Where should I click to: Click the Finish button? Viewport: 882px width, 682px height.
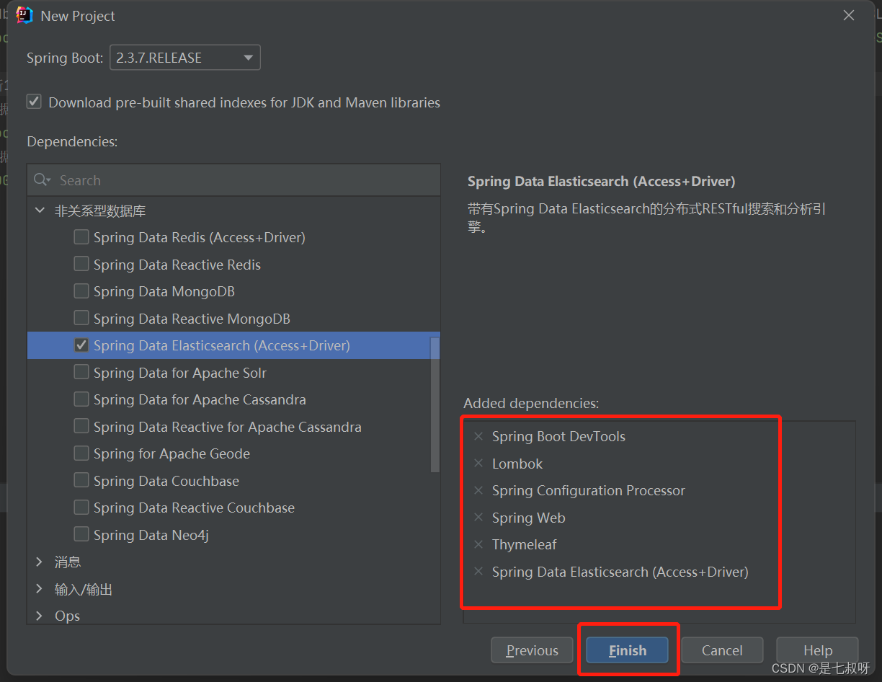pos(628,650)
